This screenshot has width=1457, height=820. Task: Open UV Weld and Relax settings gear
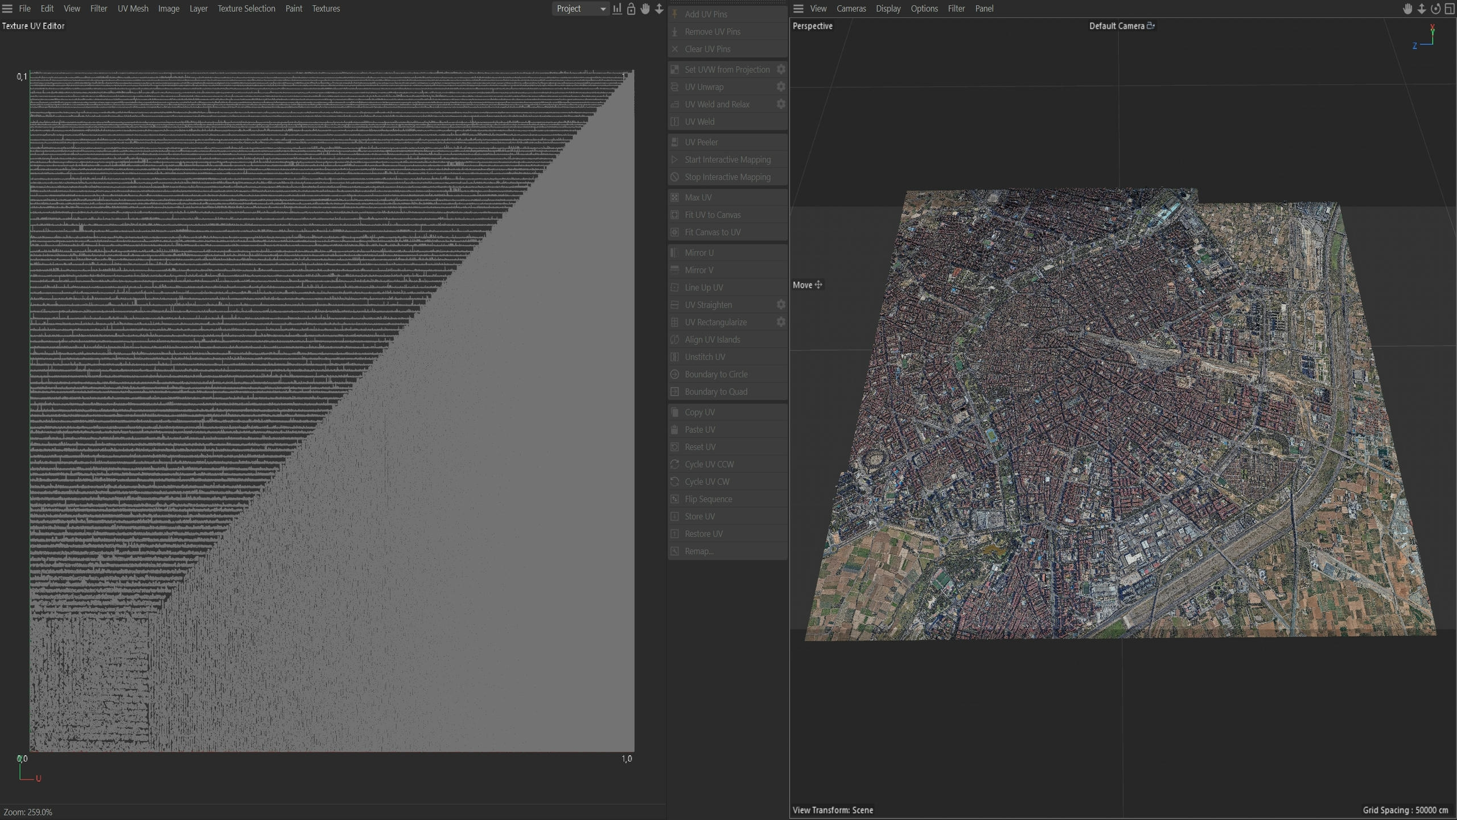pyautogui.click(x=781, y=104)
